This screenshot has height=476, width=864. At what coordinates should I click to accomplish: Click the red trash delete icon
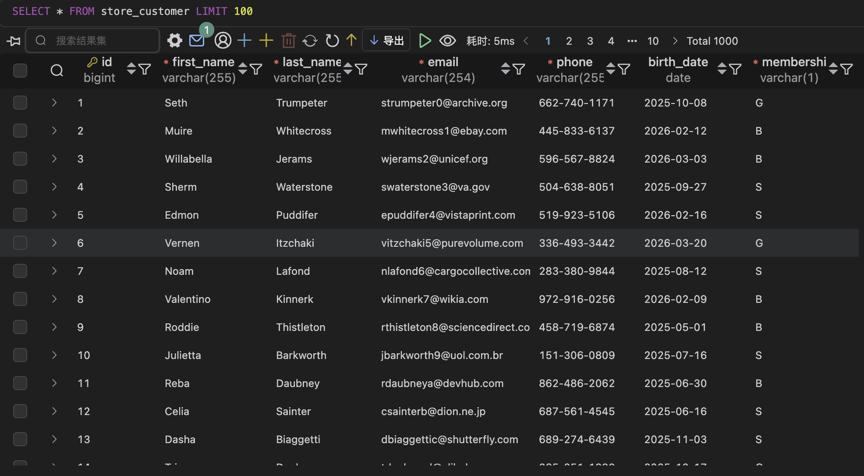[289, 41]
